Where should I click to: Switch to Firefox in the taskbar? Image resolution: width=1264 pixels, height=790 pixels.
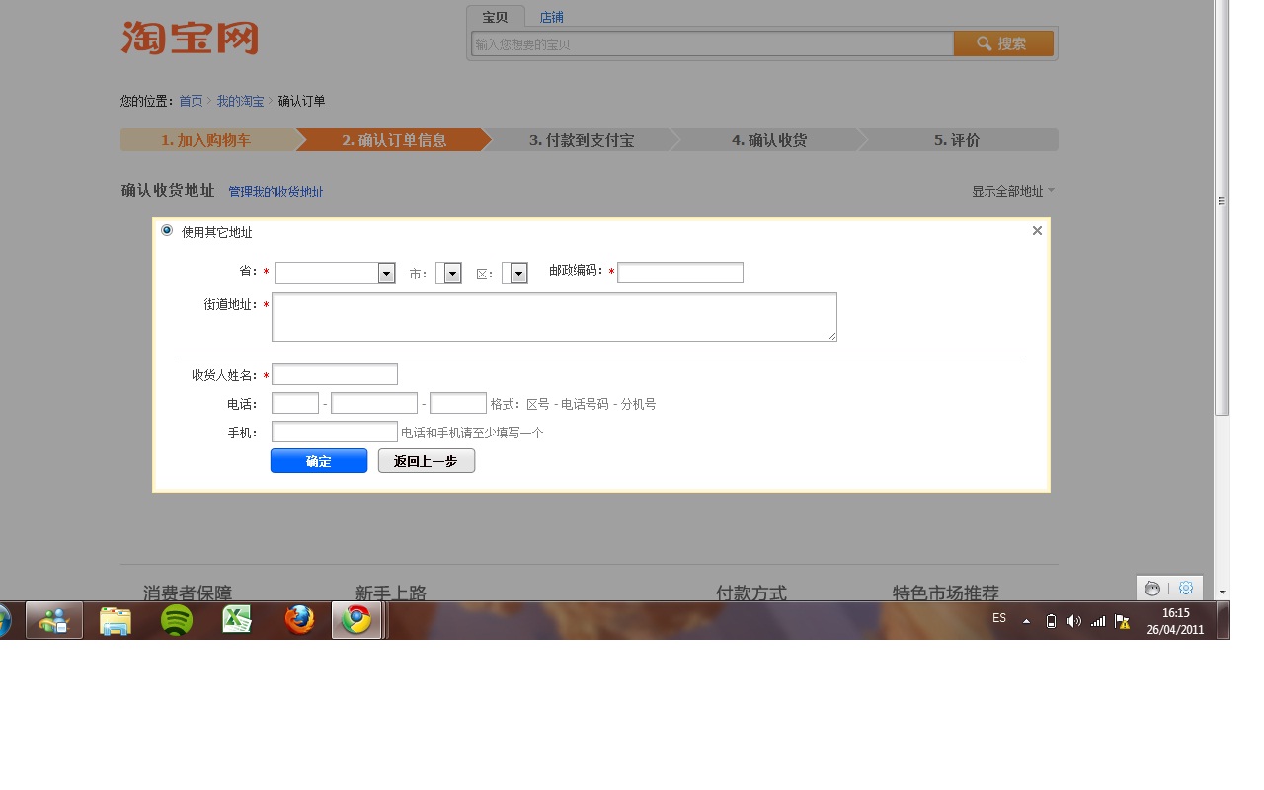(299, 620)
